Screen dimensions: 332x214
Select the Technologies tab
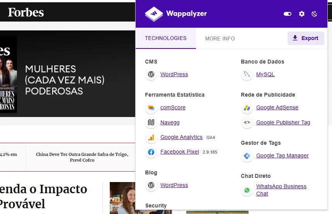166,38
